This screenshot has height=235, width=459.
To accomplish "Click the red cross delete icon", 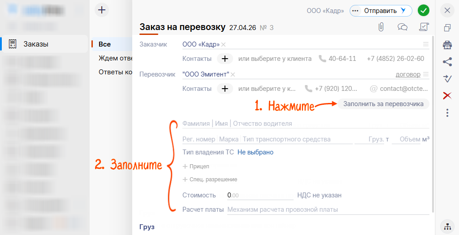I will pos(447,95).
